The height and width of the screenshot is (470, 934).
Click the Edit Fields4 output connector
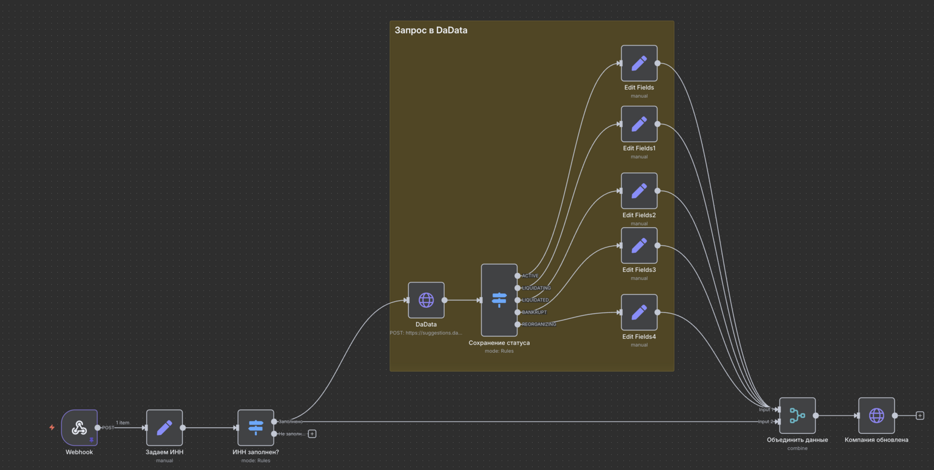[658, 312]
